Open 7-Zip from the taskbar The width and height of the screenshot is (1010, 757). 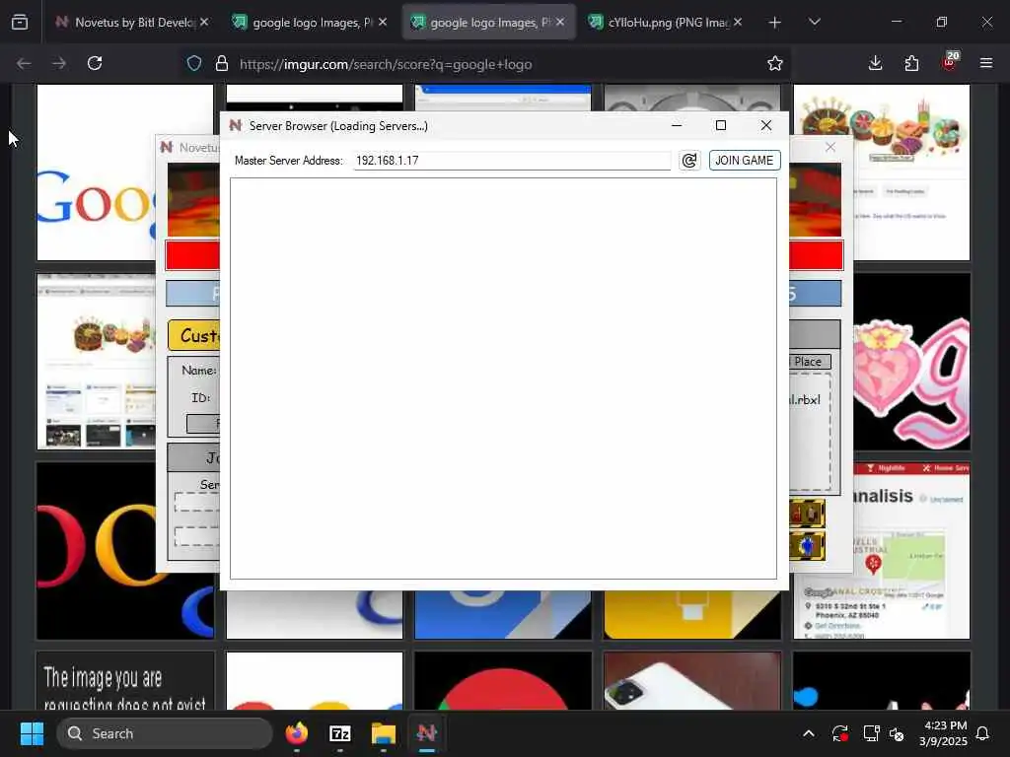[x=339, y=733]
